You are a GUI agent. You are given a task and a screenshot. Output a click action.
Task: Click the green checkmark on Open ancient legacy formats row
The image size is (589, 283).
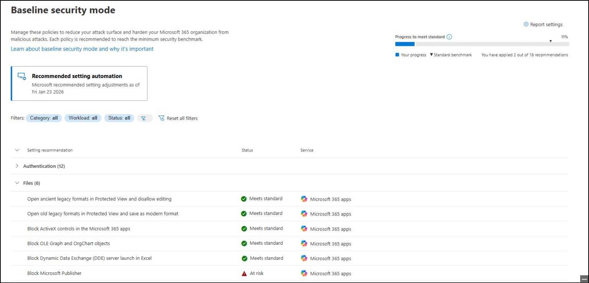click(244, 198)
